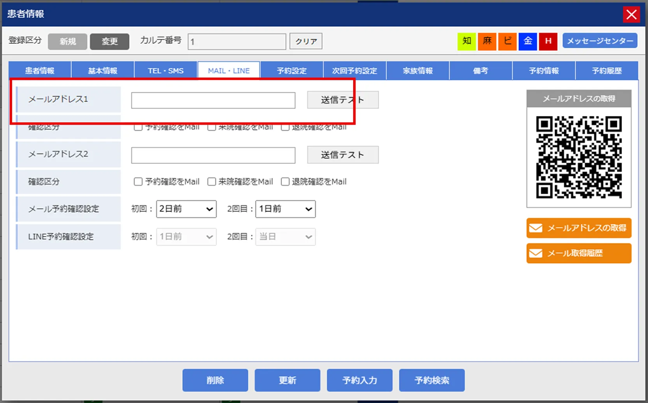Image resolution: width=648 pixels, height=403 pixels.
Task: Open the メッセージセンター button
Action: 600,41
